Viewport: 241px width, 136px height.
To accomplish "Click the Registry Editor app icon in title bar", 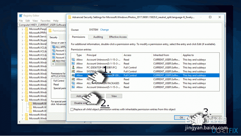I will [20, 16].
